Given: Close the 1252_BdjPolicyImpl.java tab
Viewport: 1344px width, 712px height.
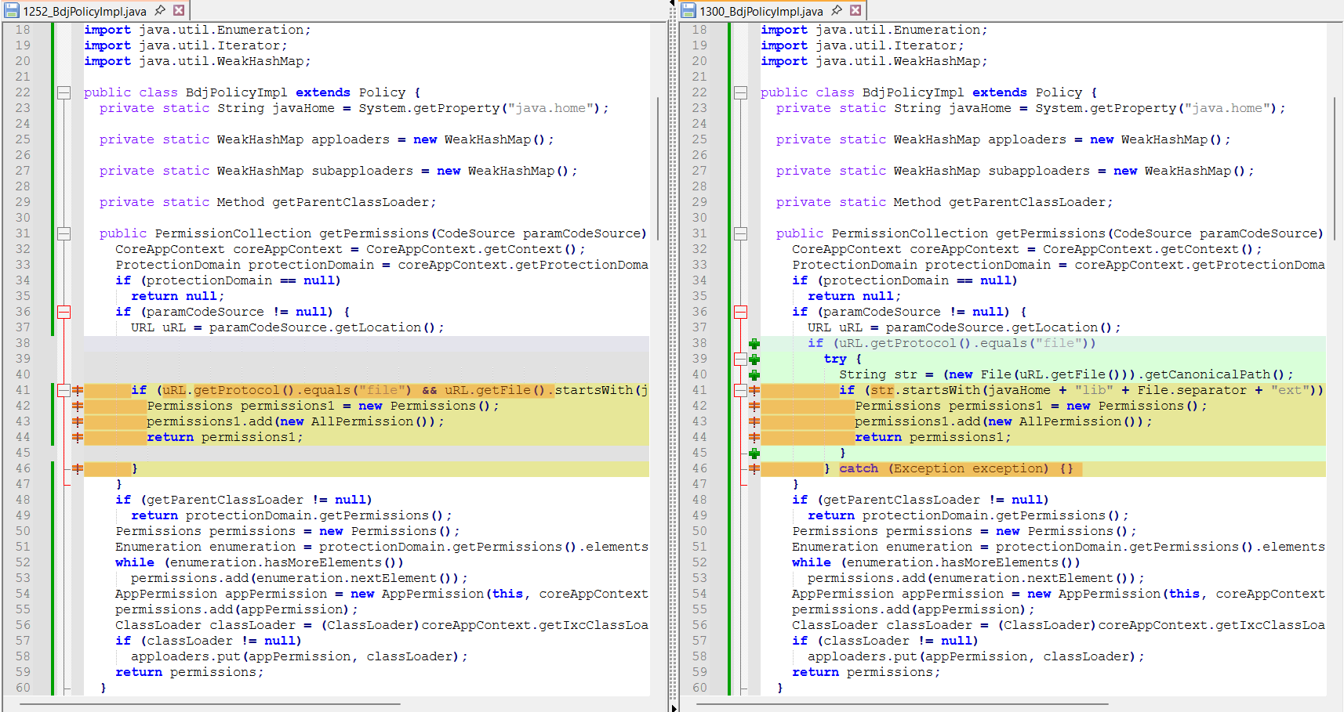Looking at the screenshot, I should 179,10.
